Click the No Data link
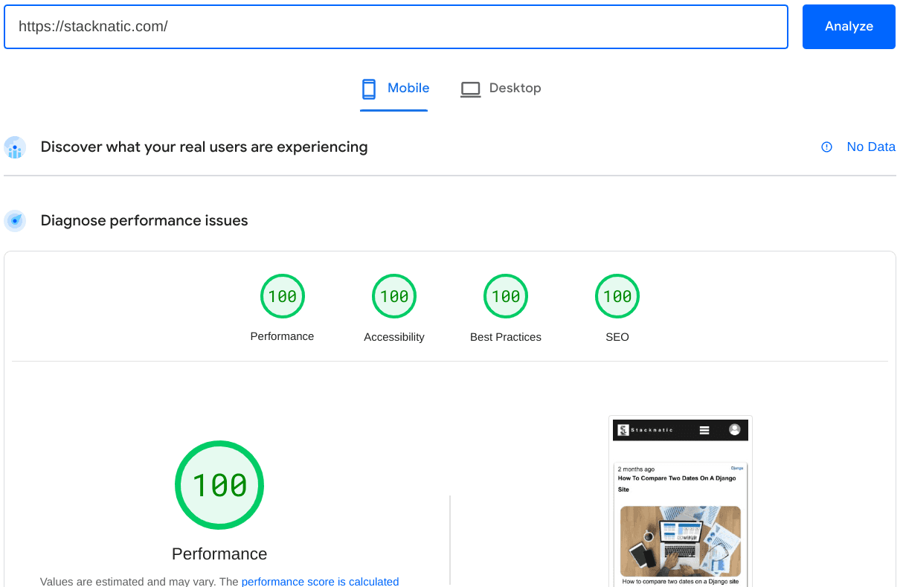903x587 pixels. [870, 147]
